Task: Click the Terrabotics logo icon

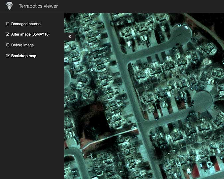Action: coord(10,6)
